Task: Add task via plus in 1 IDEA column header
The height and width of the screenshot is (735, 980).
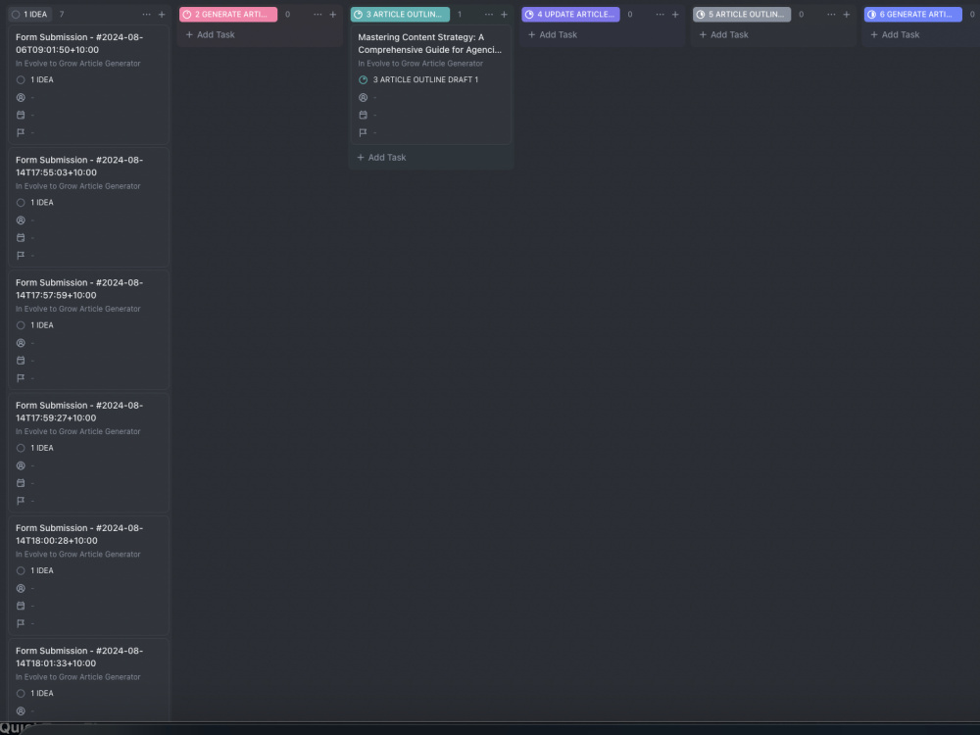Action: 162,15
